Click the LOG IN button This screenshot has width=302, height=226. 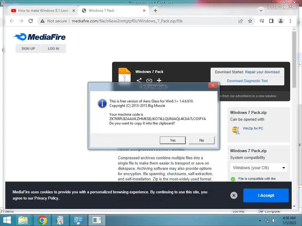coord(54,49)
